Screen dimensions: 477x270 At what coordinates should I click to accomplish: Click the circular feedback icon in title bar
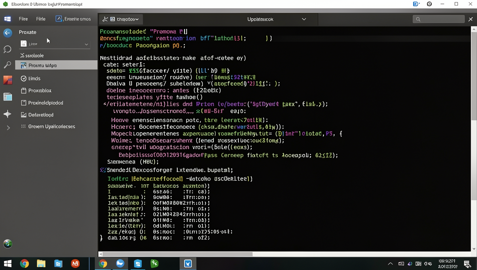[x=429, y=4]
